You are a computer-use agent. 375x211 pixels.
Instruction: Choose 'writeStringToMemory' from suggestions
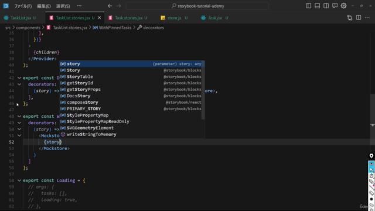coord(131,134)
